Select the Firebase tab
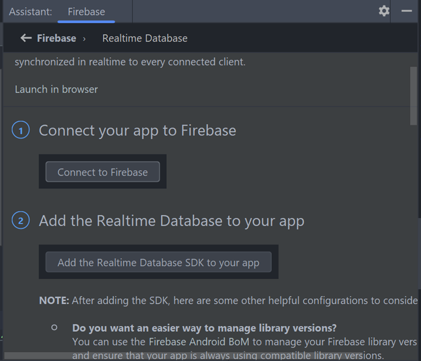The width and height of the screenshot is (421, 361). click(x=86, y=12)
